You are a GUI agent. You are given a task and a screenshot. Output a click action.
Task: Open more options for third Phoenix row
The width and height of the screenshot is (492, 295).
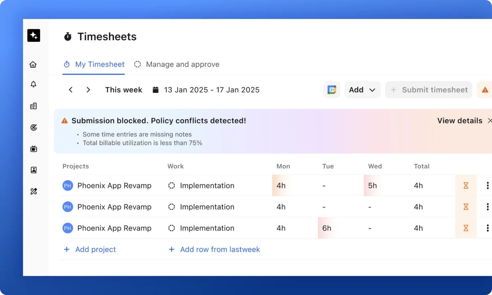(487, 228)
